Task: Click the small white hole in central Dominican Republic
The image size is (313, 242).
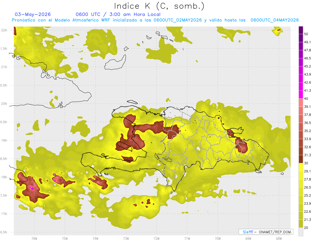Action: (x=198, y=149)
